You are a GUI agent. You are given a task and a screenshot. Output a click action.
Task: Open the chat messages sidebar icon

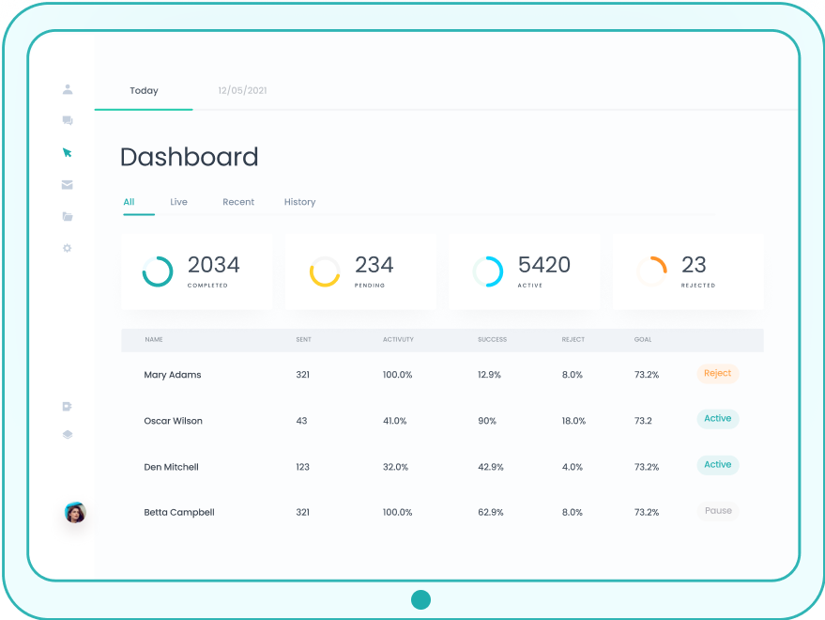coord(68,121)
